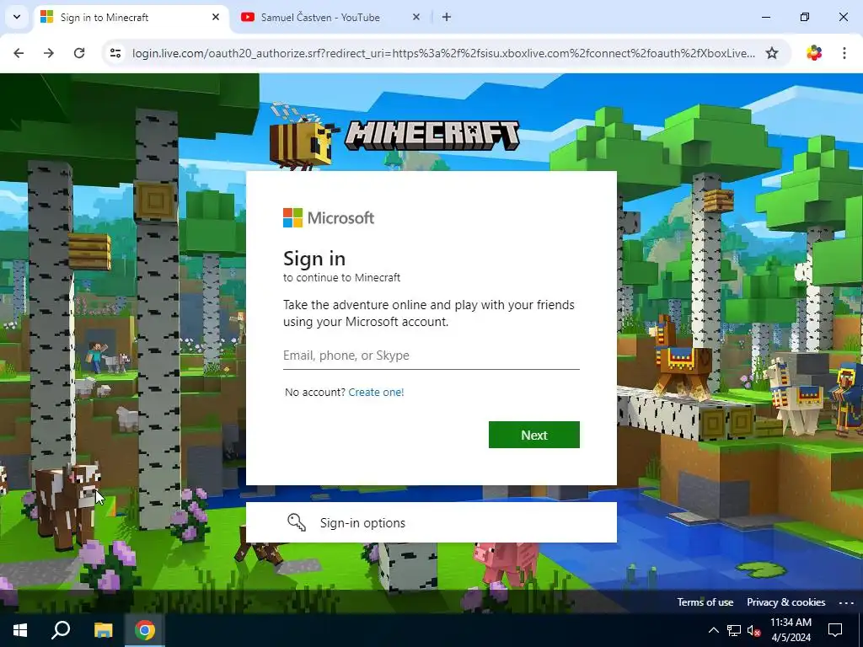
Task: Follow the Create one! link
Action: 376,393
